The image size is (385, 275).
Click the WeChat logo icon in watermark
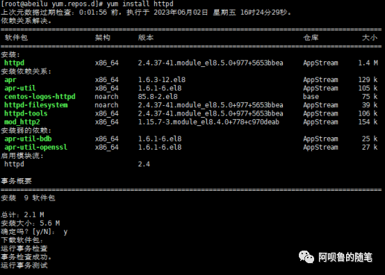[306, 257]
